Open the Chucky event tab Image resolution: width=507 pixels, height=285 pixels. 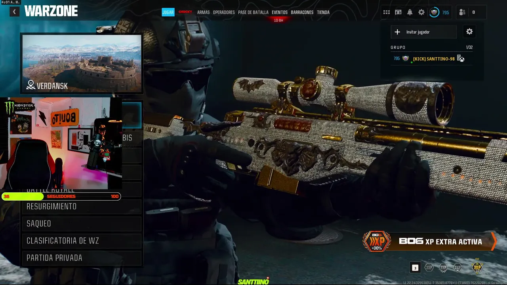tap(185, 12)
